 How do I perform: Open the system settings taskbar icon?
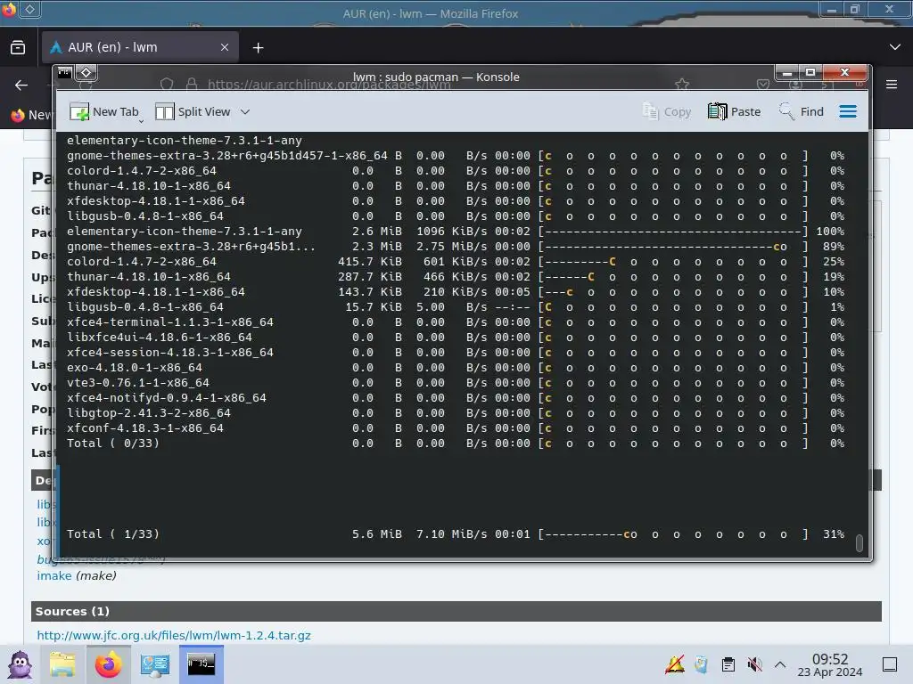(155, 664)
